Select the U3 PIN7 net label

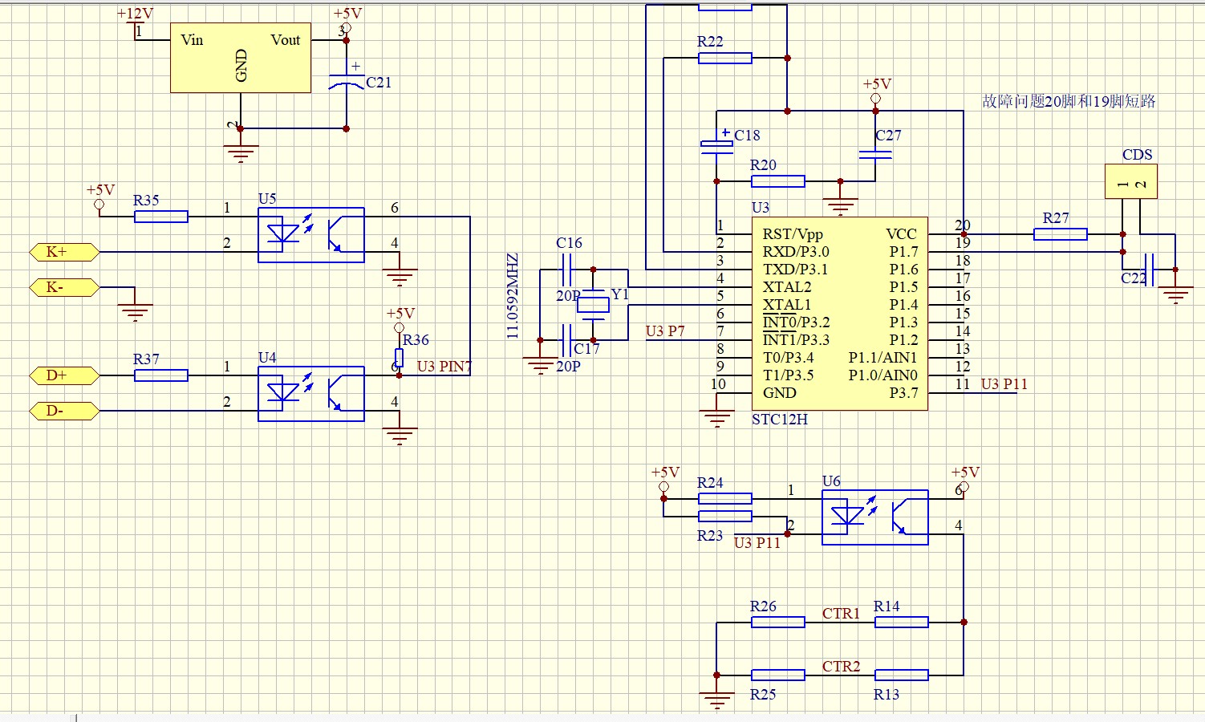[x=444, y=367]
